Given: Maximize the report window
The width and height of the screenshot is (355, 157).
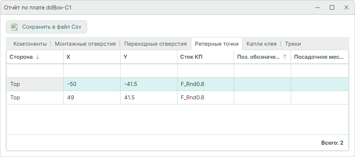Looking at the screenshot, I should pyautogui.click(x=332, y=7).
